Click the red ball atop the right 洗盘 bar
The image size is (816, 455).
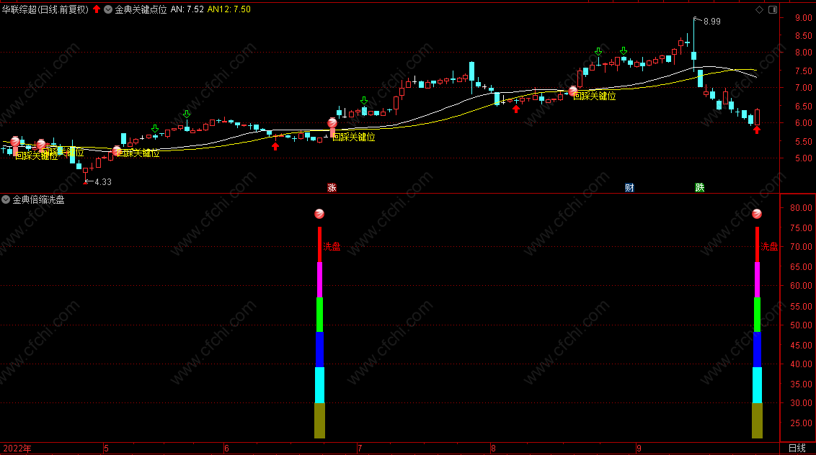757,214
